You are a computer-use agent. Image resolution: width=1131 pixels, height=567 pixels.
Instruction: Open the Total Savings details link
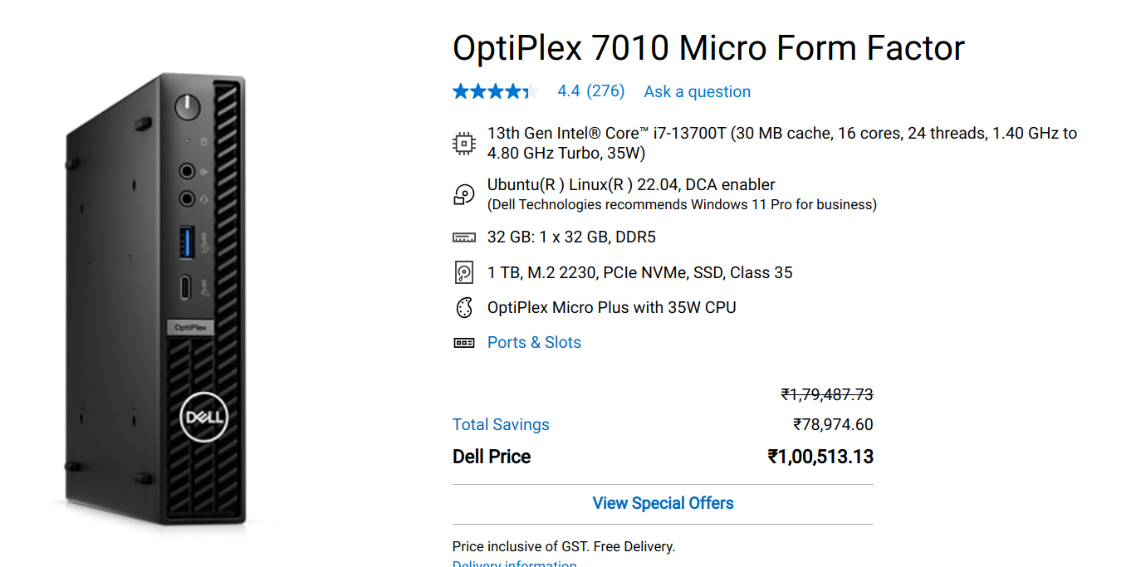coord(501,424)
